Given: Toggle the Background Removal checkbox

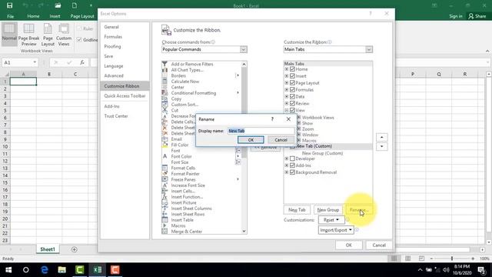Looking at the screenshot, I should point(292,172).
